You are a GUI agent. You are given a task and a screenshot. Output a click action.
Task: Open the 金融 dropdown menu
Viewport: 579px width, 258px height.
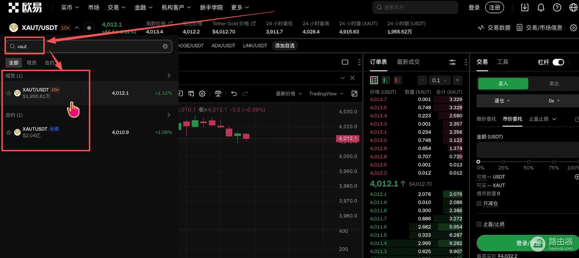pos(144,7)
